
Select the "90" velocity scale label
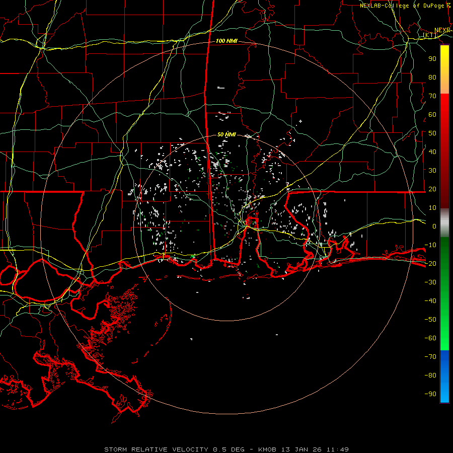[432, 59]
